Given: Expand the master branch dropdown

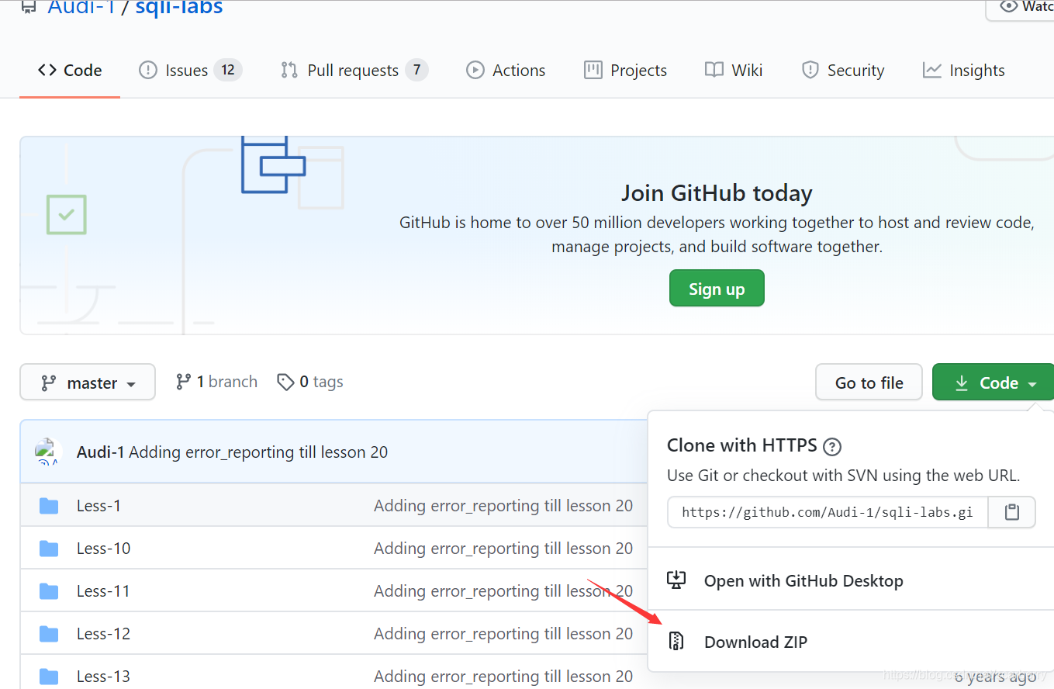Looking at the screenshot, I should coord(88,383).
